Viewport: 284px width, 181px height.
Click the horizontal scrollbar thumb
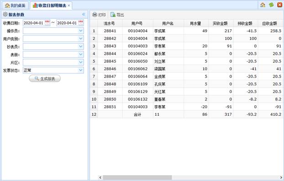click(137, 177)
